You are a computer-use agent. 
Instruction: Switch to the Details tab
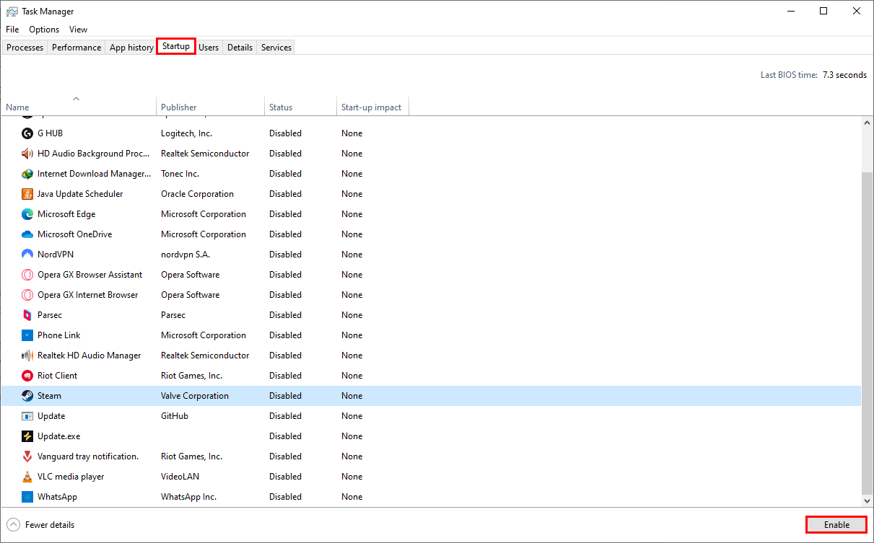240,48
